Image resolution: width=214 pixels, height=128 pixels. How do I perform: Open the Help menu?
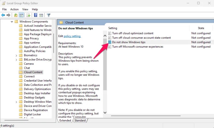click(x=35, y=9)
